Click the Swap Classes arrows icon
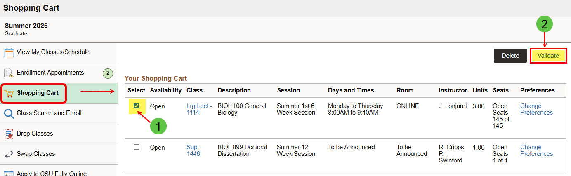This screenshot has height=176, width=571. pos(9,154)
